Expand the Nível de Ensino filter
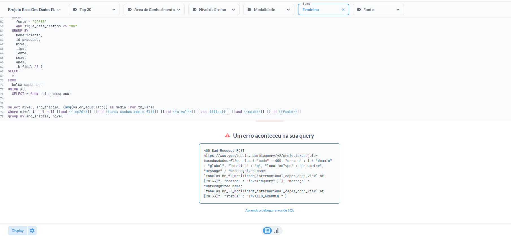Screen dimensions: 511x236 (x=214, y=10)
